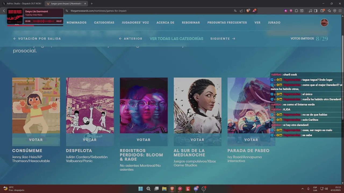Select REBOBINAR in navigation
The image size is (344, 193).
tap(191, 23)
